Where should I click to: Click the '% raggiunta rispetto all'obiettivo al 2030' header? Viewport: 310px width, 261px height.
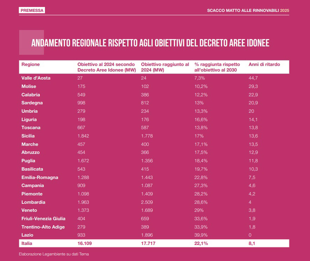pos(217,67)
